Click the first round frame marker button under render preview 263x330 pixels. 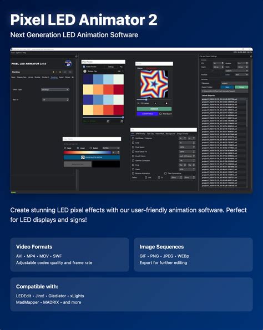click(155, 103)
